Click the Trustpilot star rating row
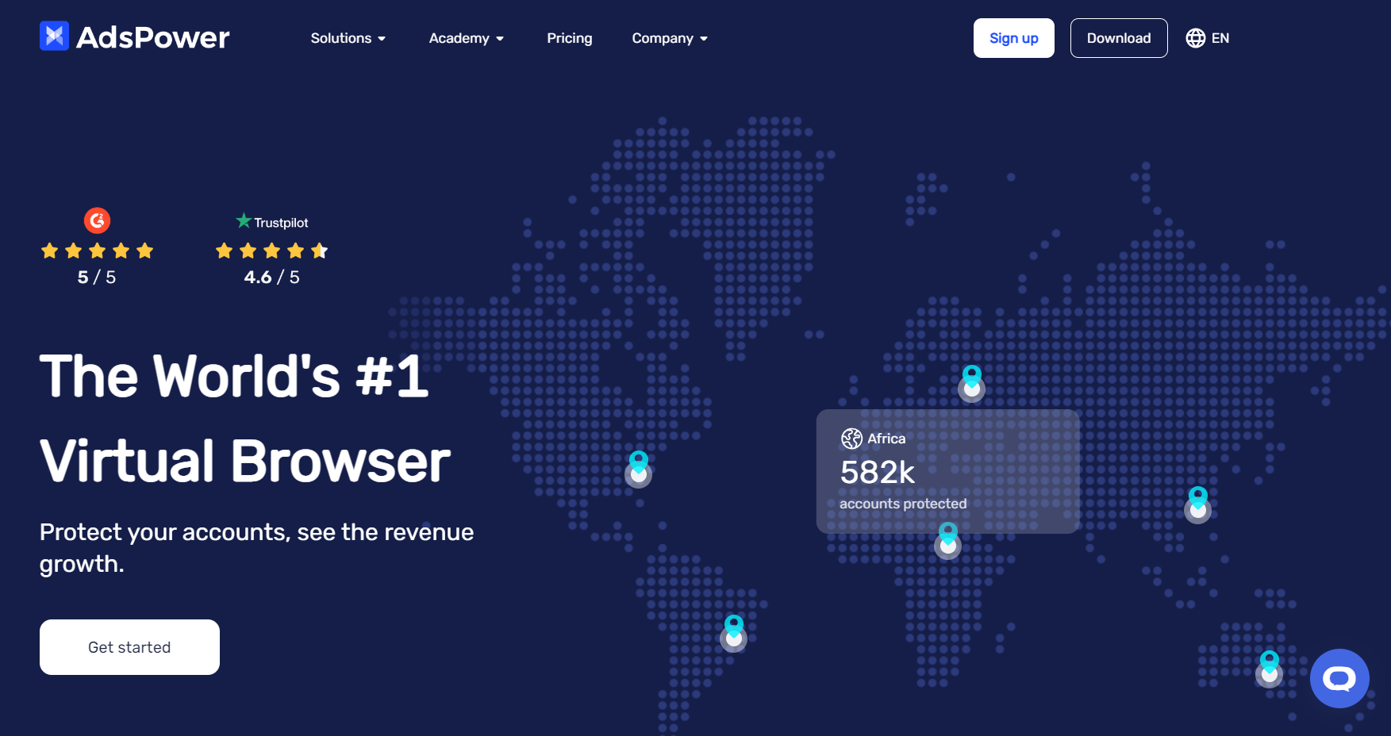 click(x=272, y=251)
